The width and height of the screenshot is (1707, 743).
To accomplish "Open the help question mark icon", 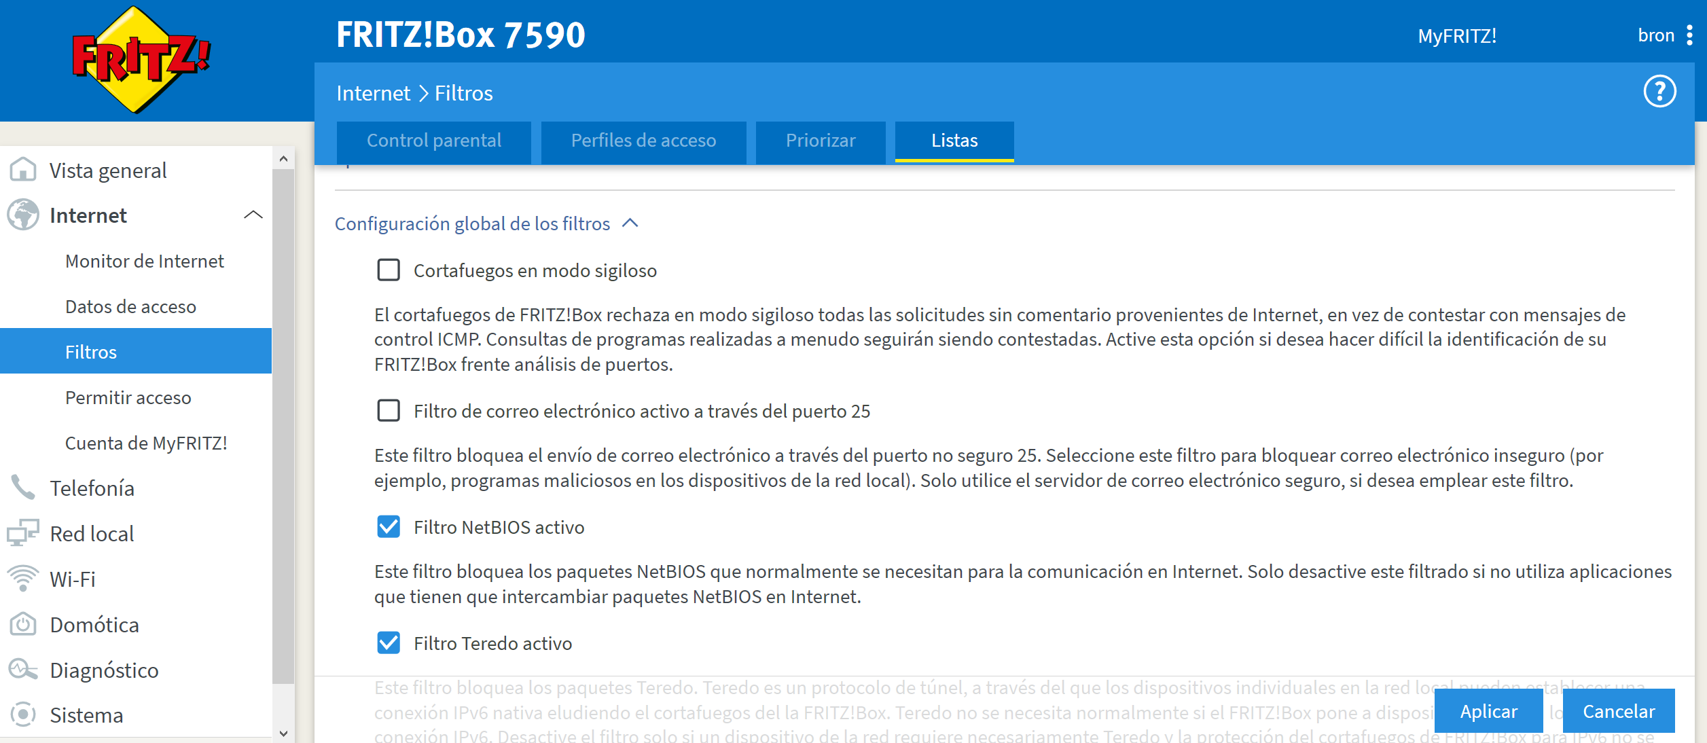I will [x=1659, y=92].
